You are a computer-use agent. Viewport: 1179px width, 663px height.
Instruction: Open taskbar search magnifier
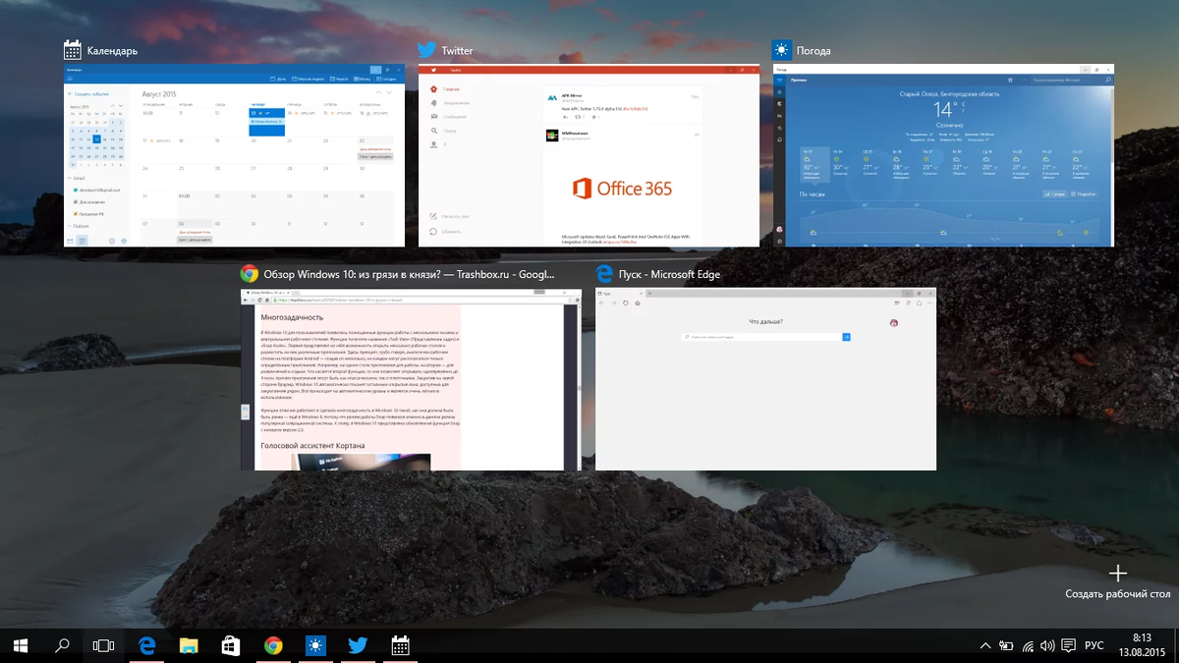[62, 645]
